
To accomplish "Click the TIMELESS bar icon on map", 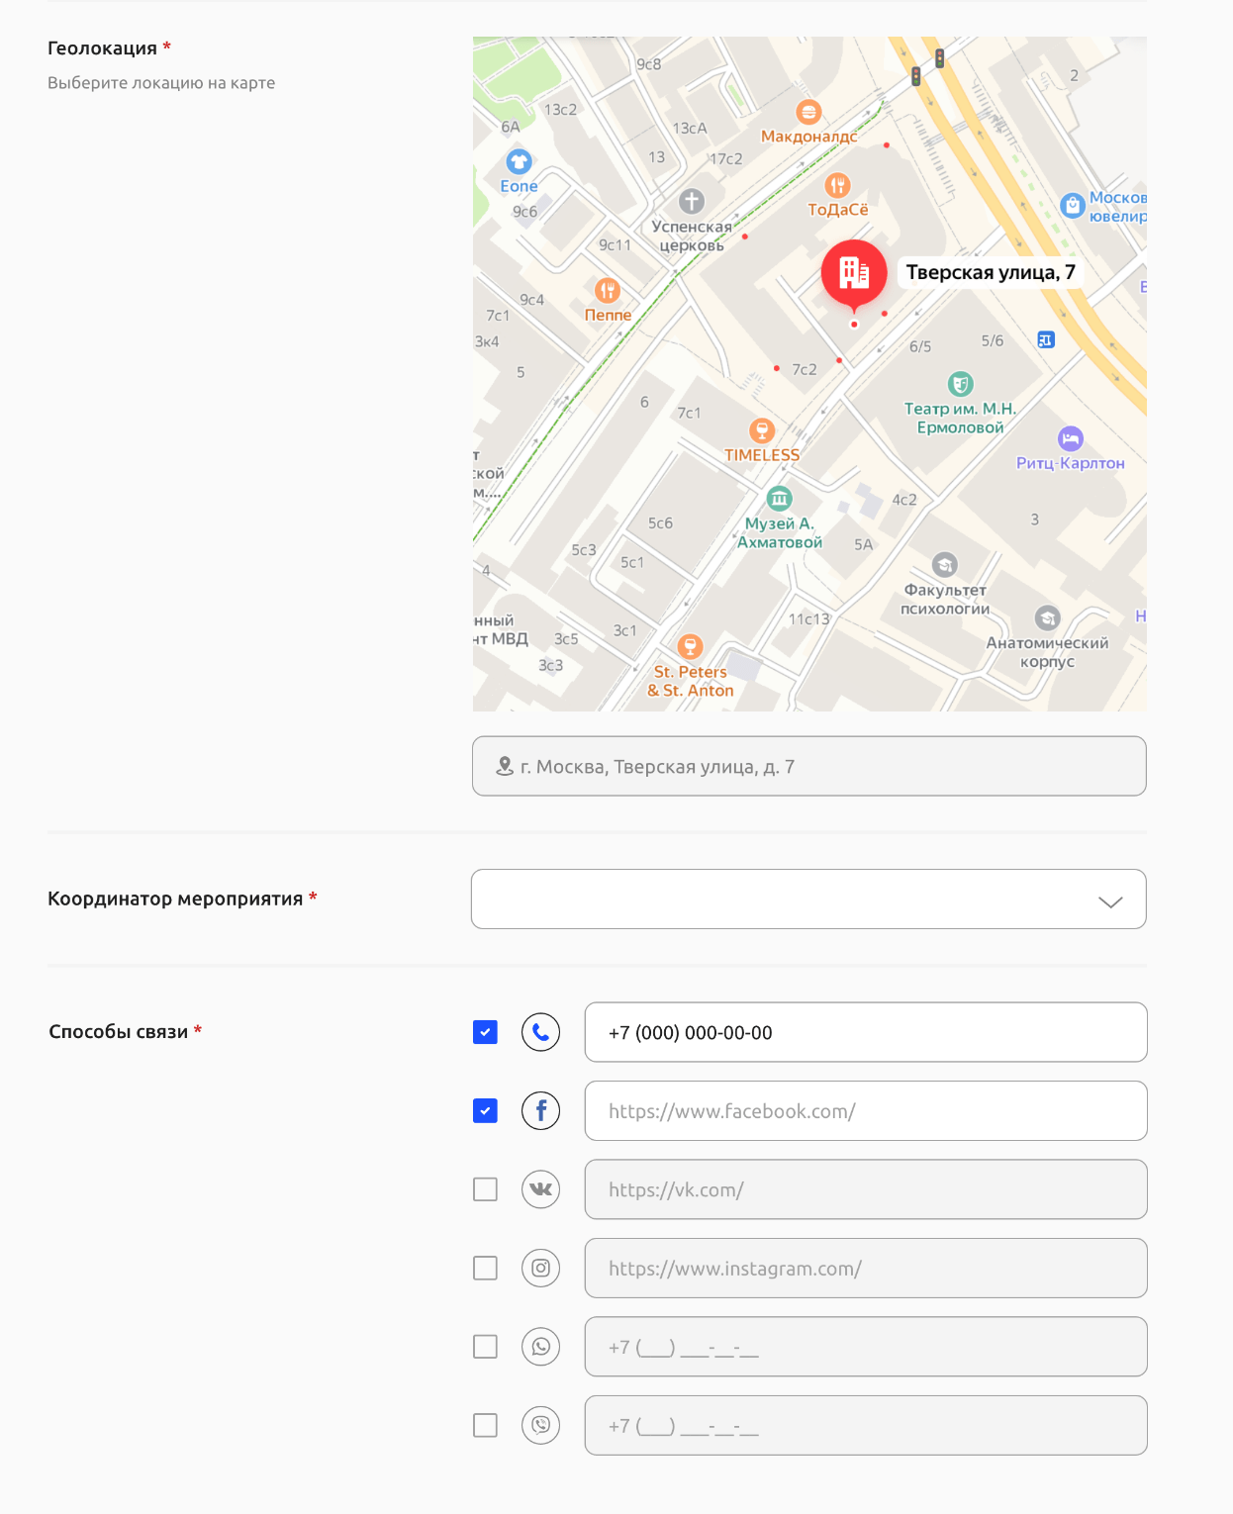I will tap(761, 430).
